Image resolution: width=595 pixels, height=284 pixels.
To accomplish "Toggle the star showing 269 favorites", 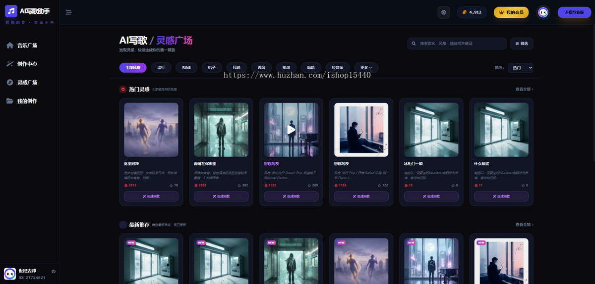I will click(x=309, y=186).
